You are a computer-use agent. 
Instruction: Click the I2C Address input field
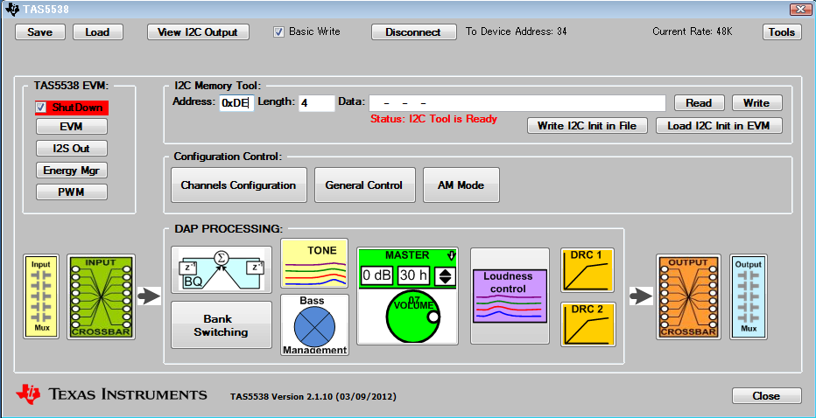click(x=236, y=103)
